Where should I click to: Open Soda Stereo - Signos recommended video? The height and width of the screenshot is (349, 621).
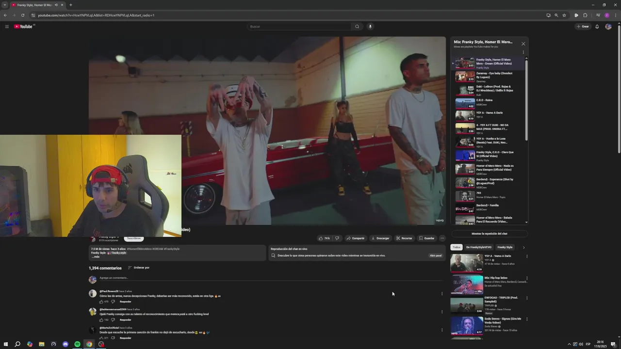[x=467, y=326]
